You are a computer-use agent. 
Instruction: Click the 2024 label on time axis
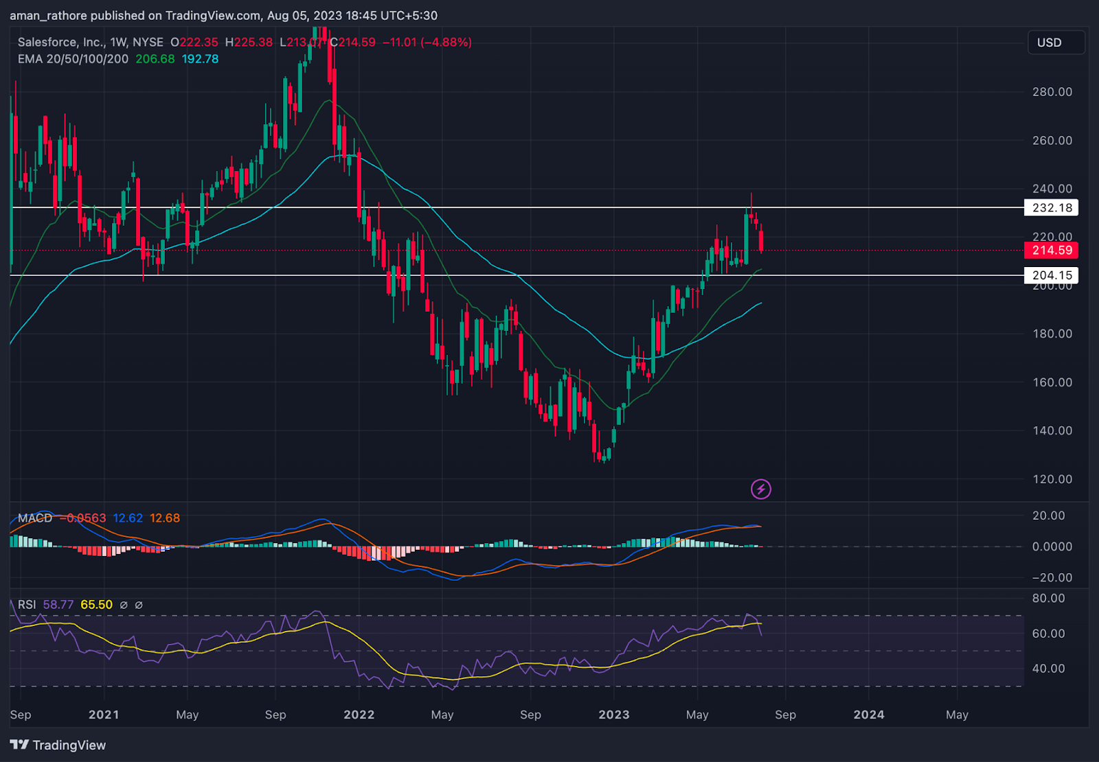(x=869, y=715)
